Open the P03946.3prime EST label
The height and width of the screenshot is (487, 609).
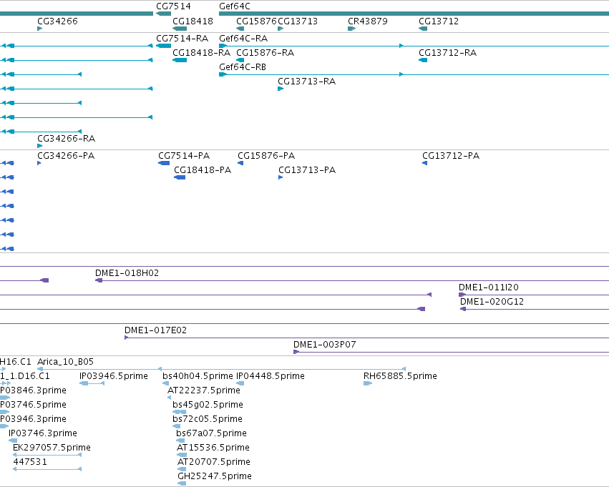coord(33,418)
